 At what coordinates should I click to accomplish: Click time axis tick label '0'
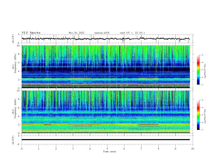[x=22, y=149]
